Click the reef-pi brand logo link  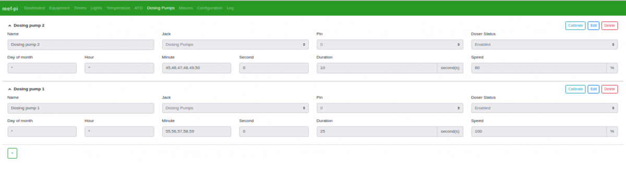10,8
